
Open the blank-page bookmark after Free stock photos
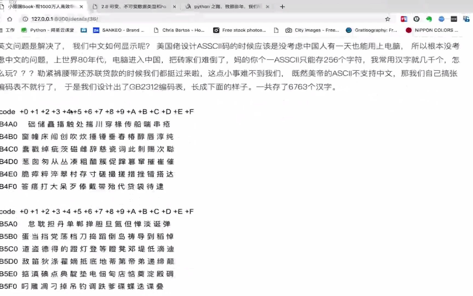tap(276, 30)
